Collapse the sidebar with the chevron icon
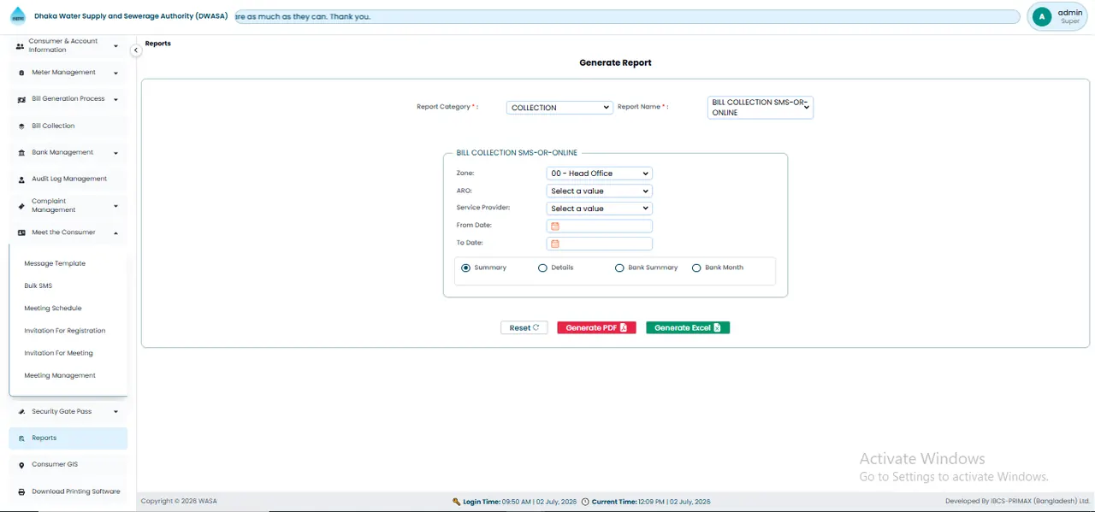Viewport: 1095px width, 512px height. tap(135, 50)
